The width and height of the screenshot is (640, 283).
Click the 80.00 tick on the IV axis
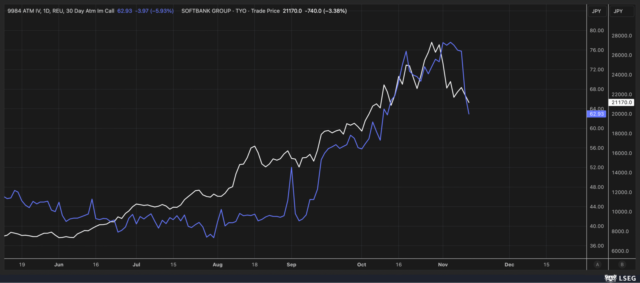tap(597, 30)
